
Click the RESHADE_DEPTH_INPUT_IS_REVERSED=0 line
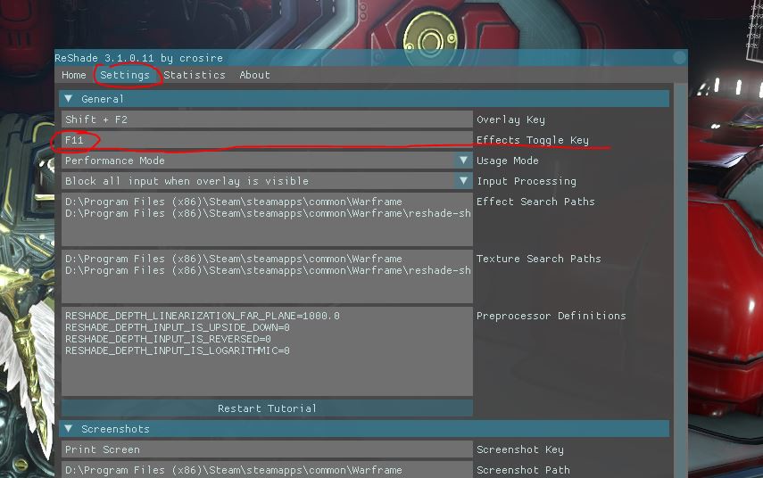click(x=168, y=340)
